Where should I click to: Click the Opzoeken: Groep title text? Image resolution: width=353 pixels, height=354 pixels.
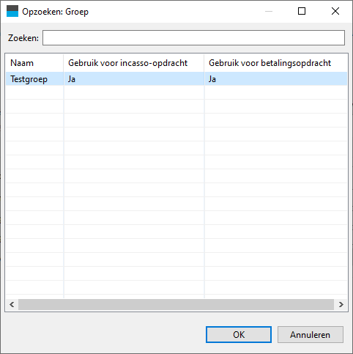(x=56, y=12)
